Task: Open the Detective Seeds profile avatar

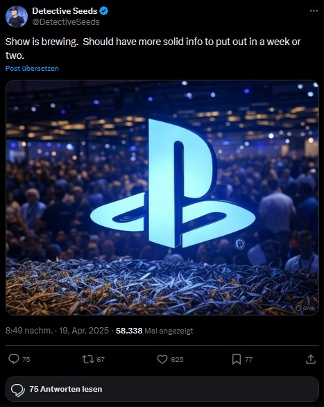Action: click(17, 17)
